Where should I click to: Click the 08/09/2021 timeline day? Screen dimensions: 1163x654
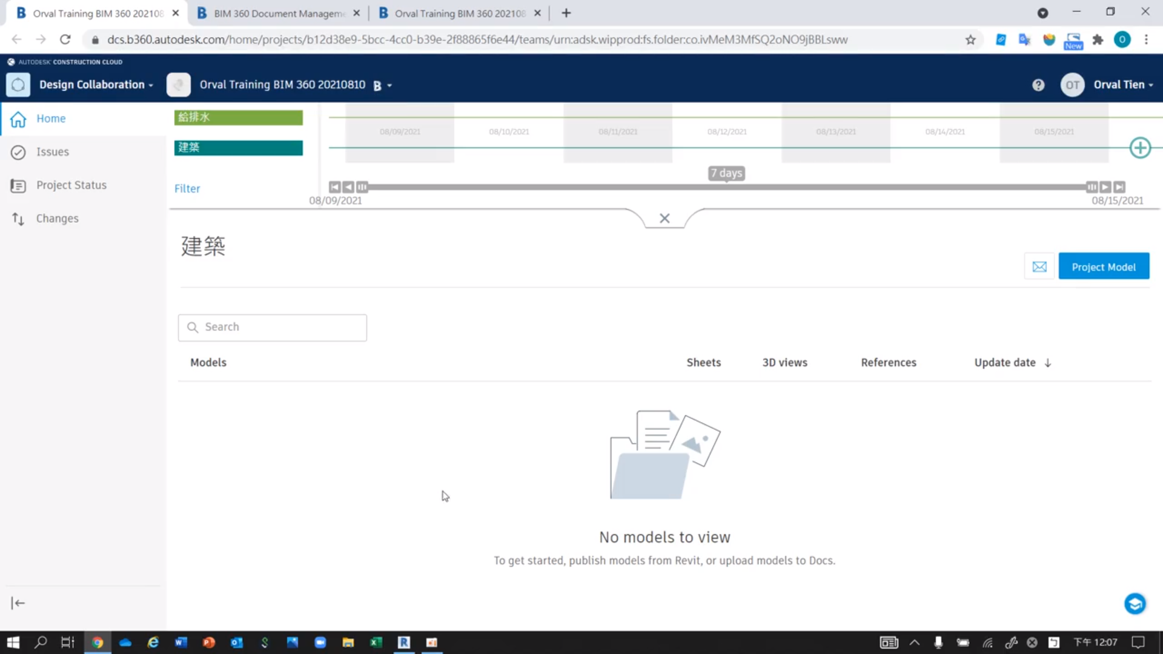[x=400, y=132]
